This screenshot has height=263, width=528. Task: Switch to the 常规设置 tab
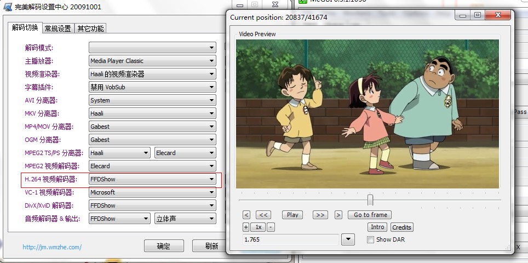click(x=58, y=28)
